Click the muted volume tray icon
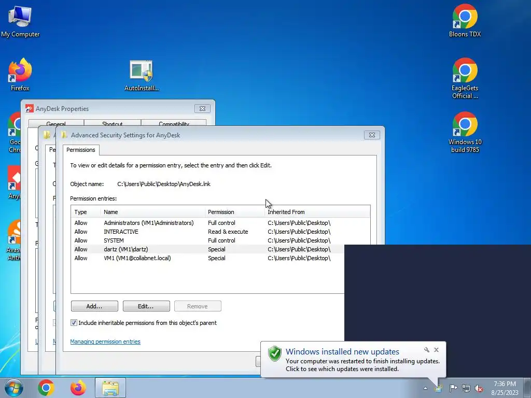Screen dimensions: 531x398 coord(479,388)
